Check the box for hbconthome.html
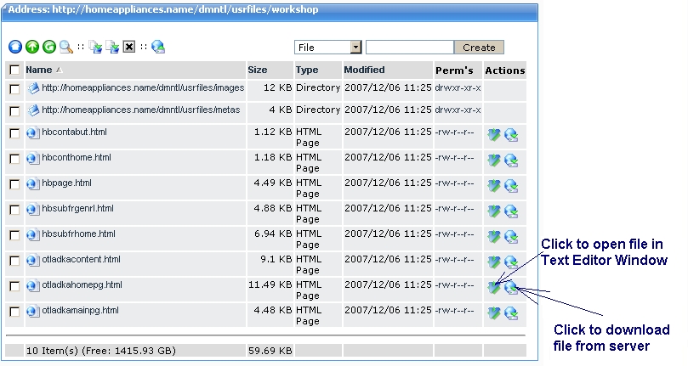 (x=14, y=160)
